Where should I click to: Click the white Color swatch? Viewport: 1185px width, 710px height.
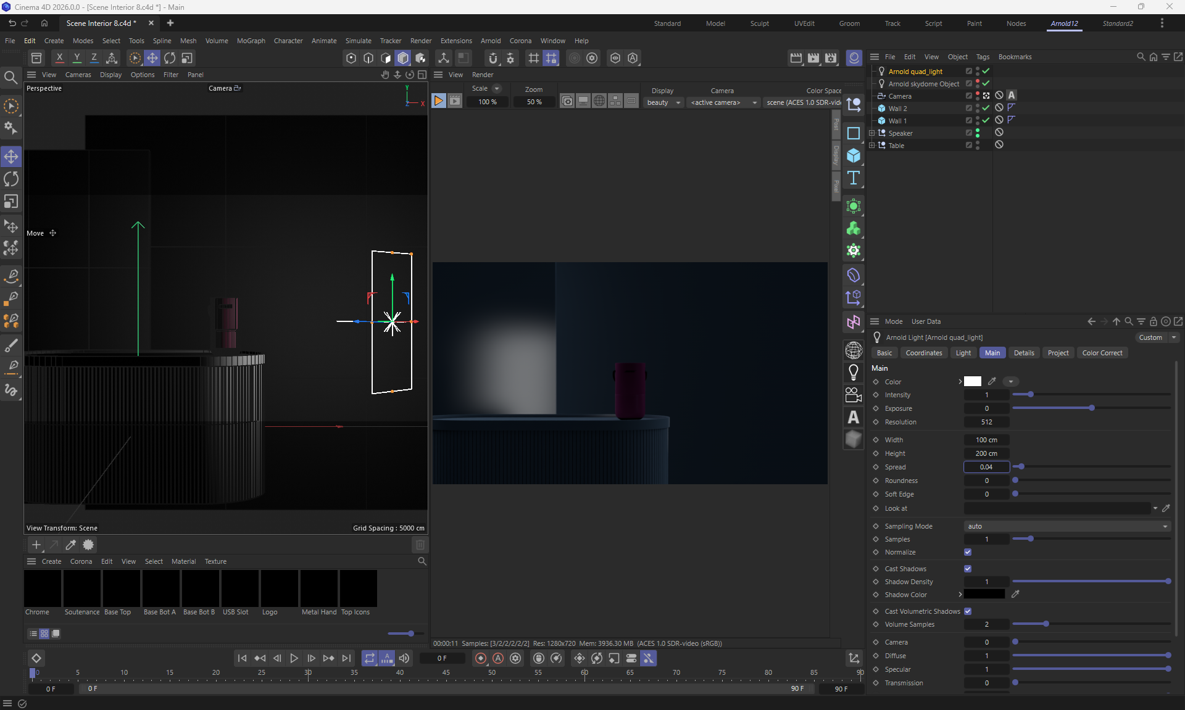(x=973, y=382)
